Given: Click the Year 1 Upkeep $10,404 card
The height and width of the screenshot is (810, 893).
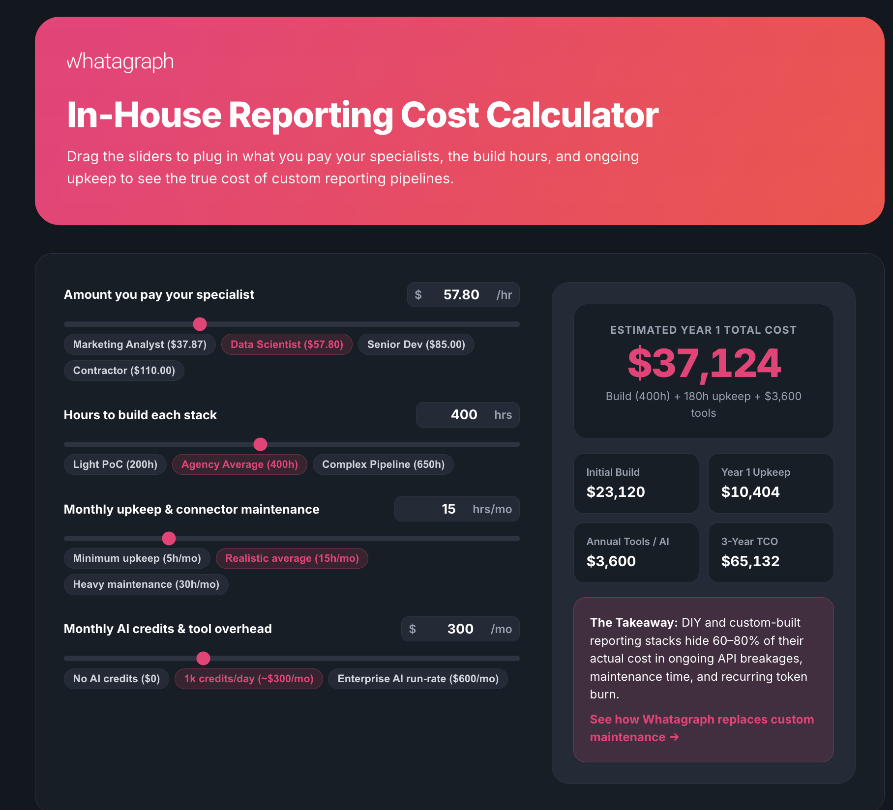Looking at the screenshot, I should point(771,484).
